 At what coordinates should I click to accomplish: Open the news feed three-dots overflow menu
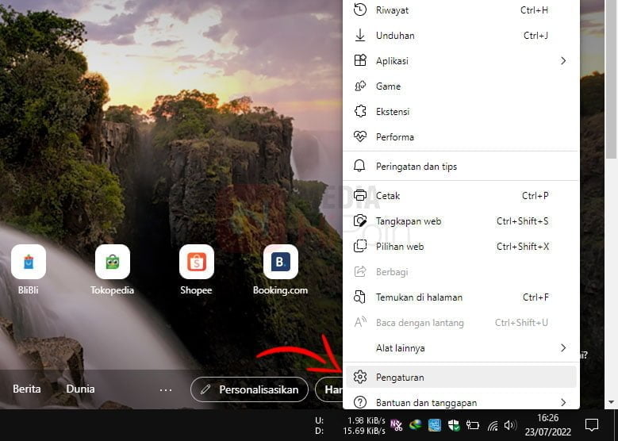pos(166,389)
